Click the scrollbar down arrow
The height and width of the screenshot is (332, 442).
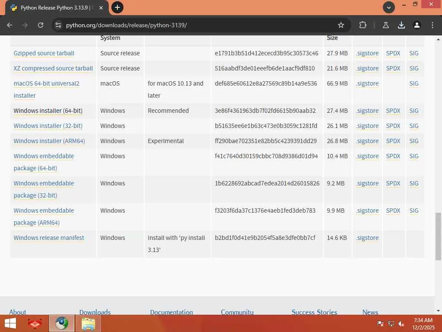(439, 311)
